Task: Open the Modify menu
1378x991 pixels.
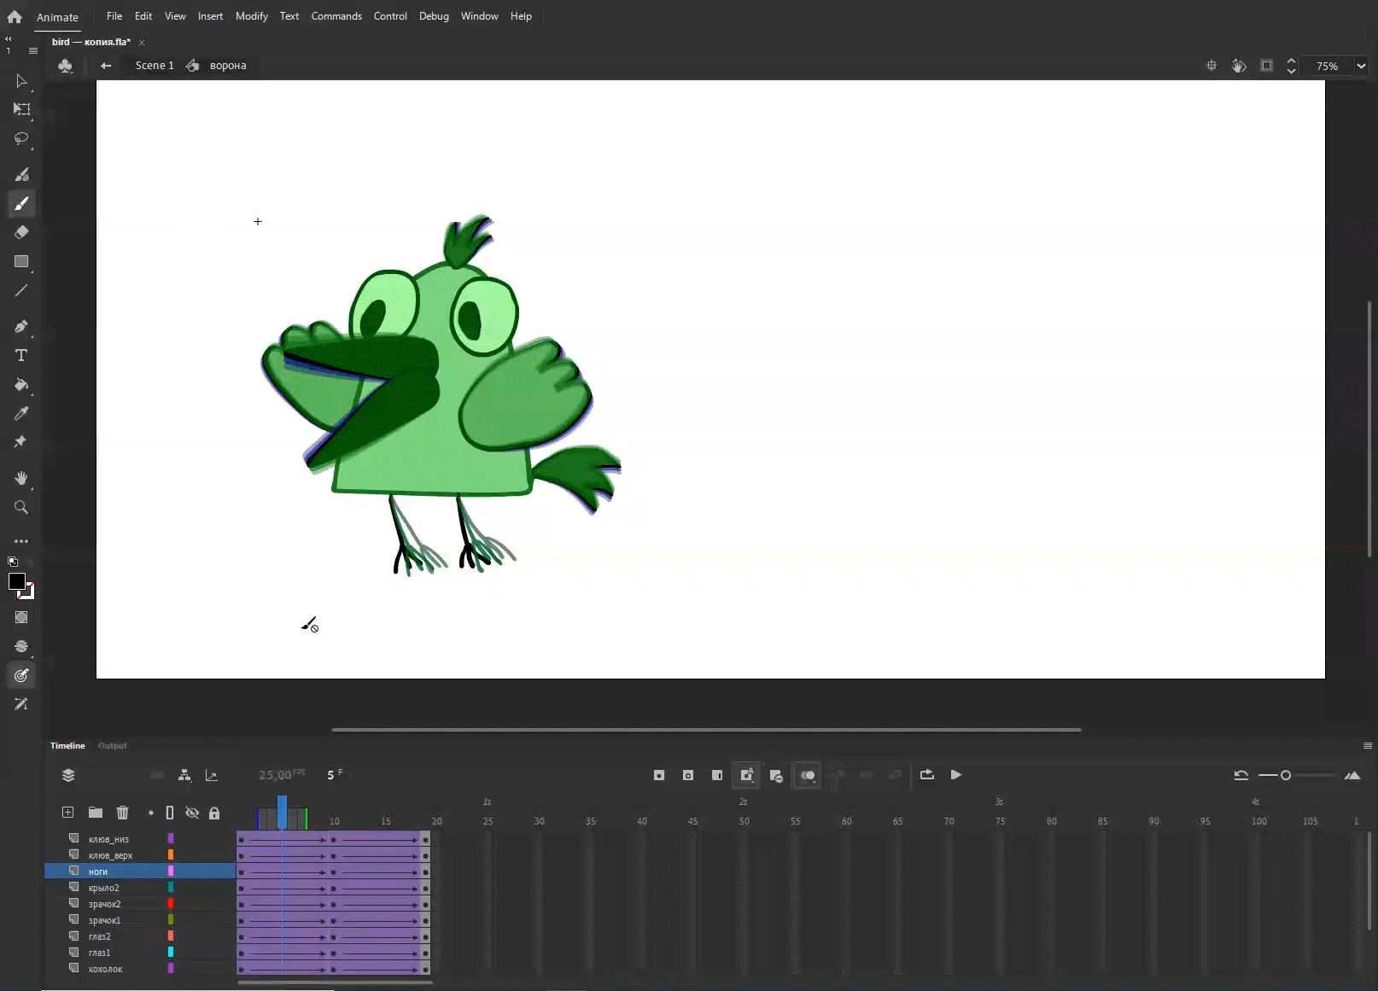Action: point(251,16)
